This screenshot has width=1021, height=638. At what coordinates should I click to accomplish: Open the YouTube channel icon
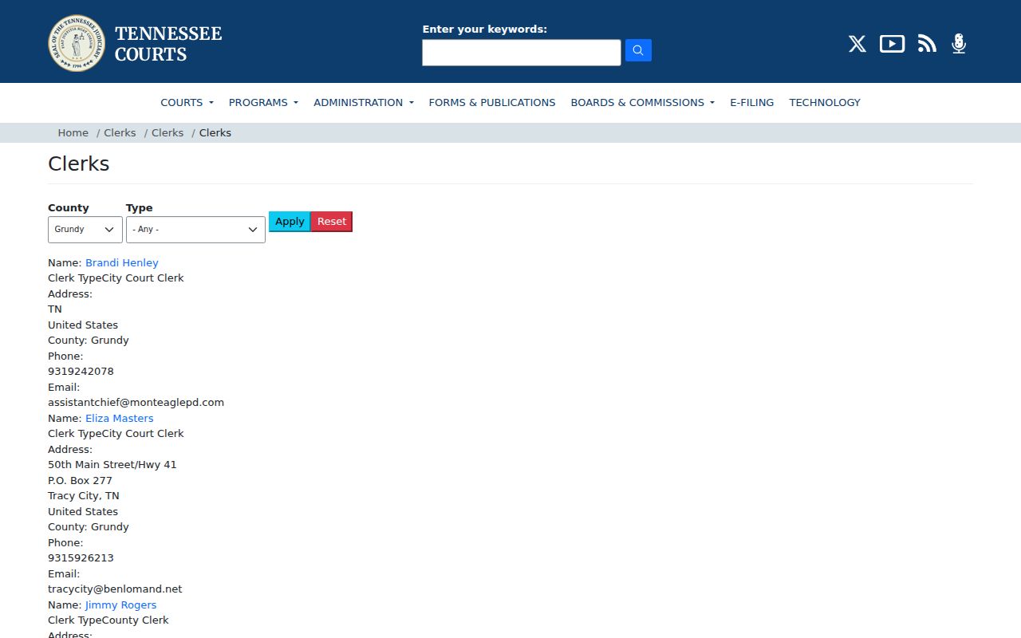click(892, 44)
